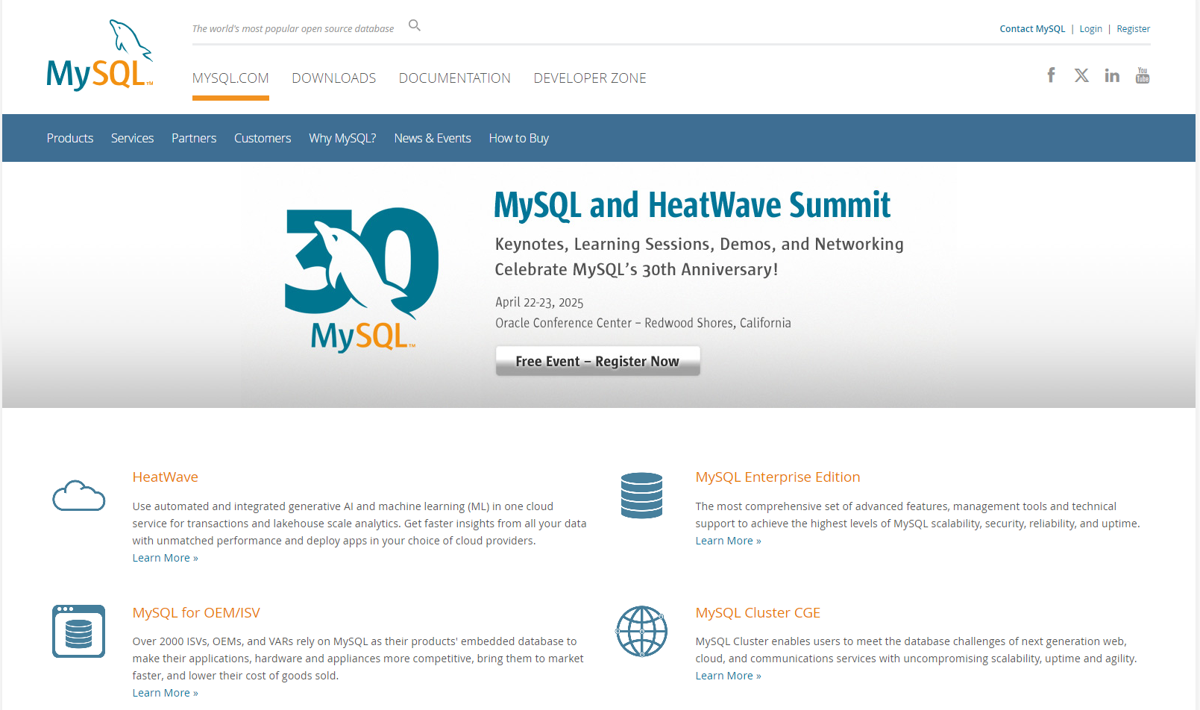The image size is (1200, 710).
Task: Open the Products menu
Action: coord(70,138)
